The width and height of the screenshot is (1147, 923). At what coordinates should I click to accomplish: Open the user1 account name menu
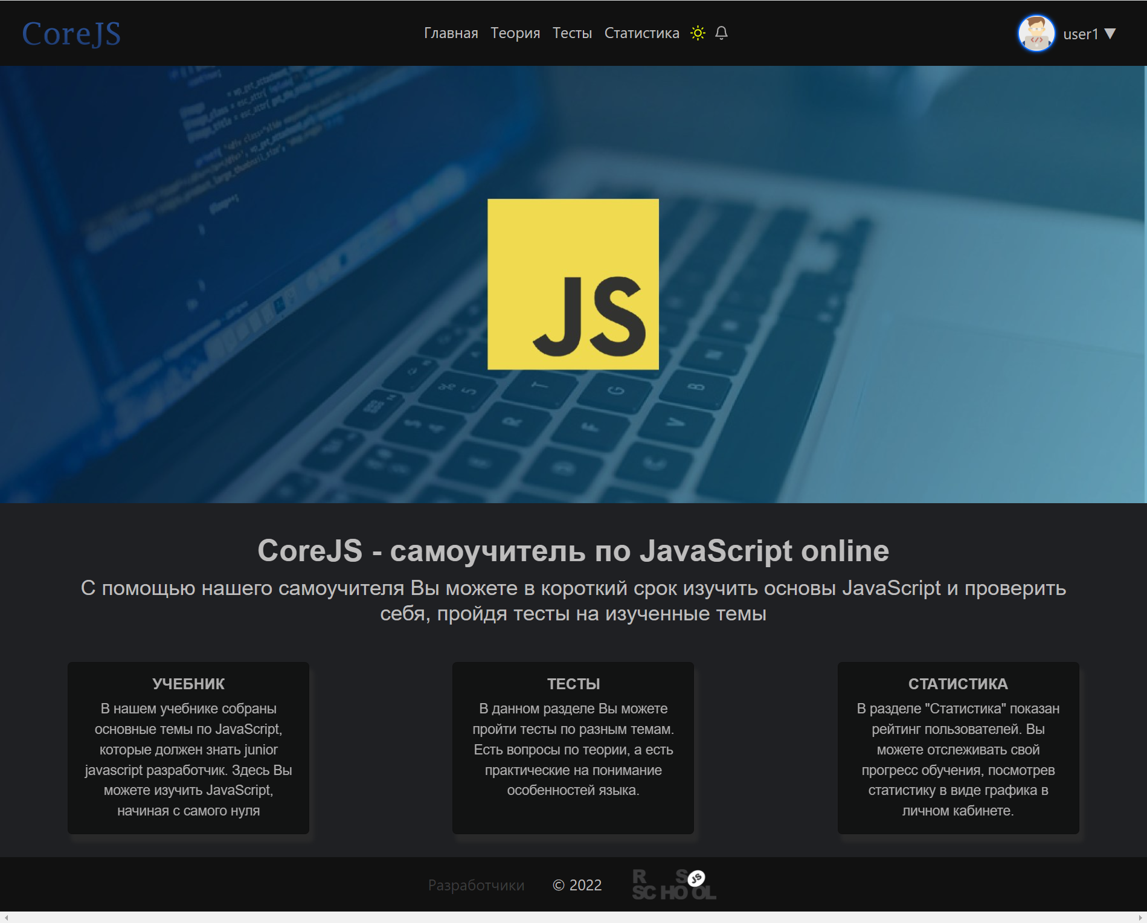click(x=1081, y=34)
